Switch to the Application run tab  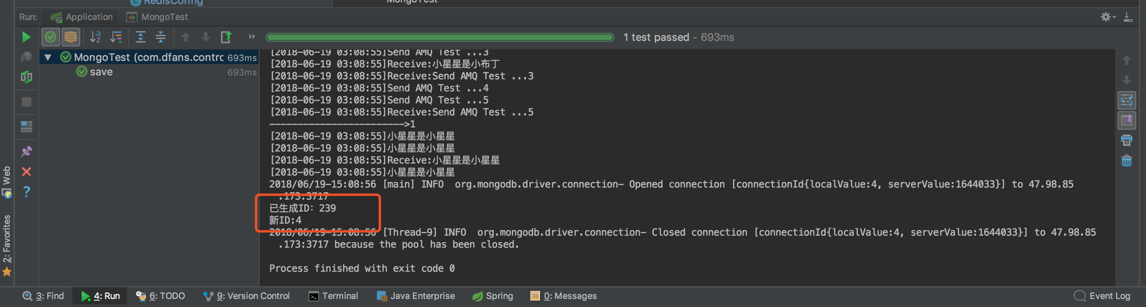click(x=82, y=17)
